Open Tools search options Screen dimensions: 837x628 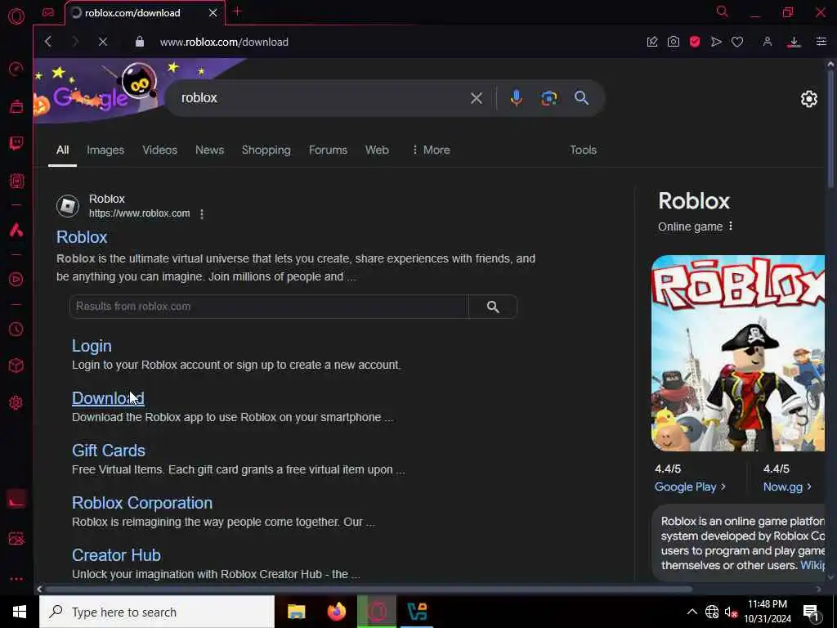pos(583,150)
